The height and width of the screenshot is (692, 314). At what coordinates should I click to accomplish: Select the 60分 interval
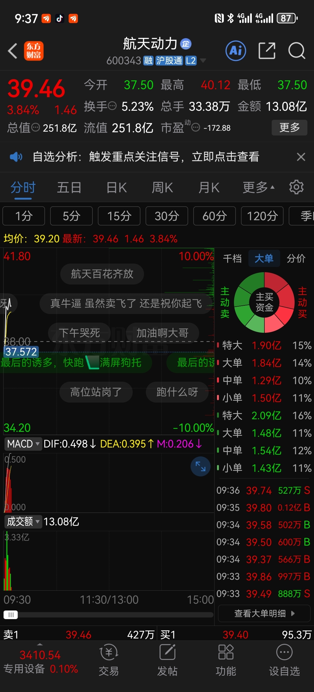tap(215, 216)
